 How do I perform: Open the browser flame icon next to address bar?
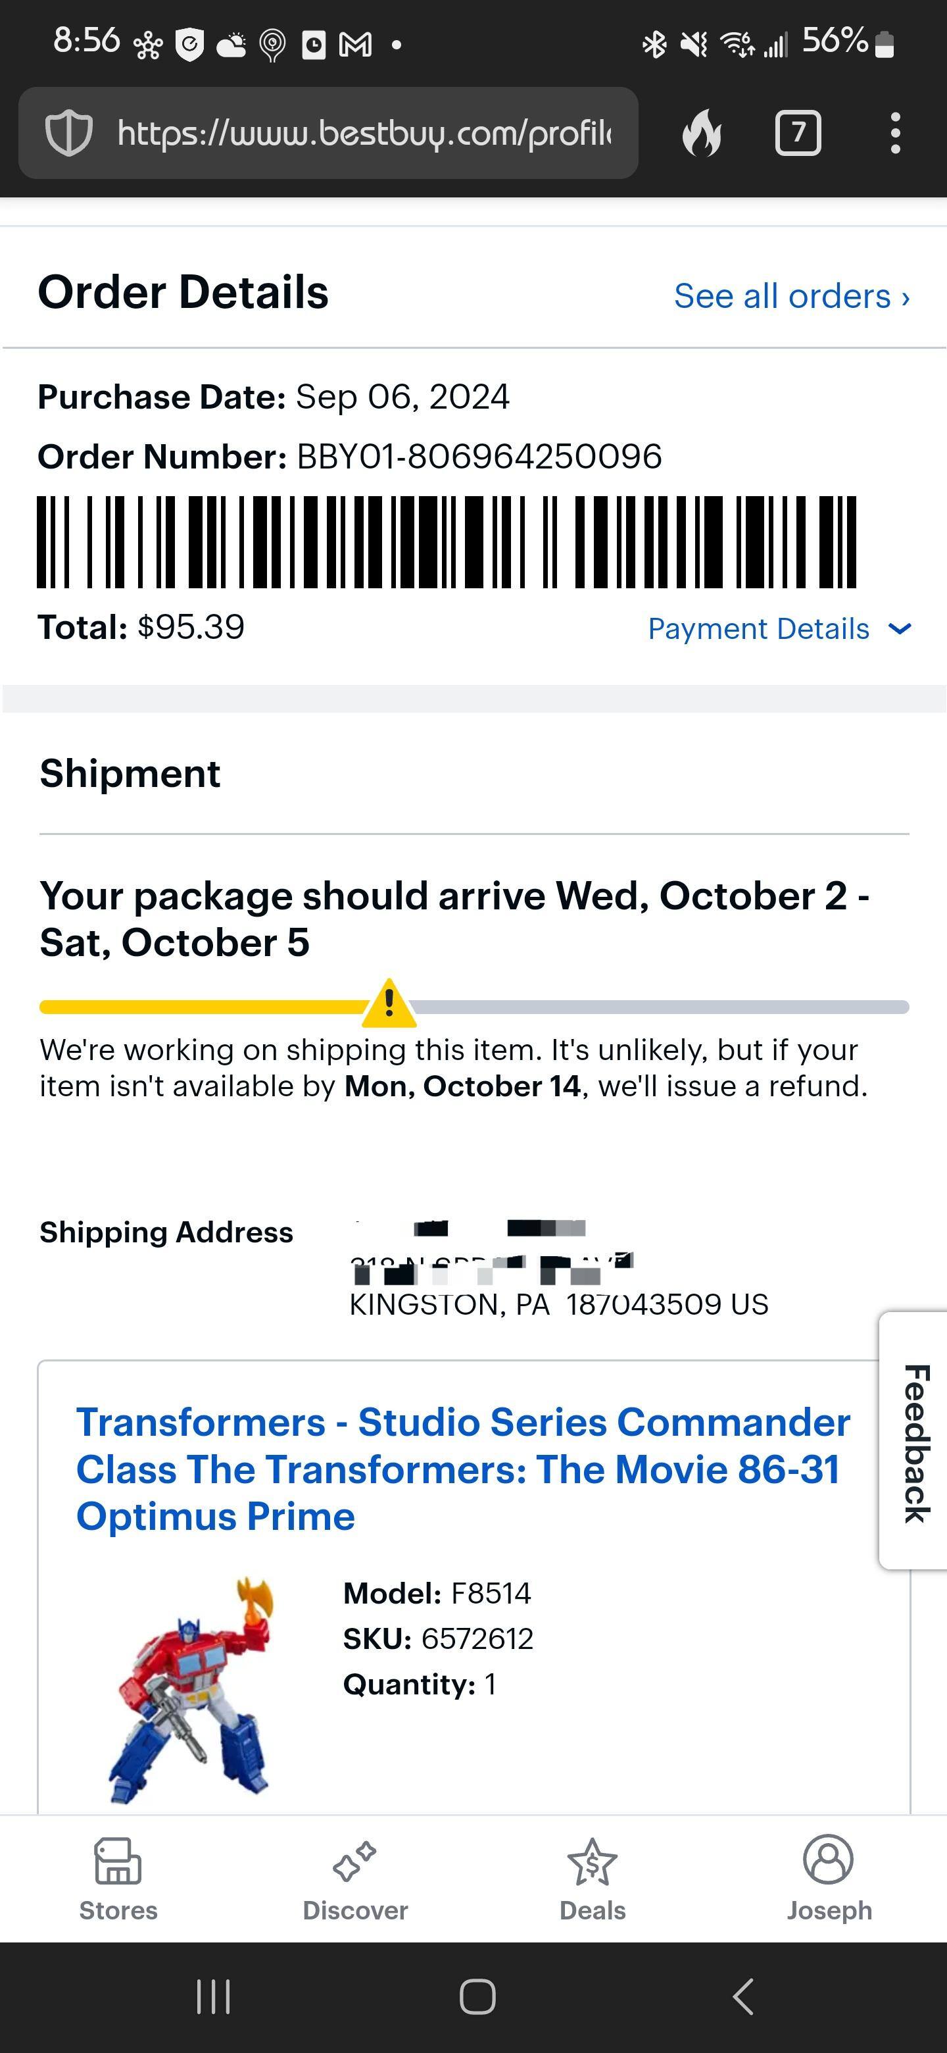pos(703,133)
